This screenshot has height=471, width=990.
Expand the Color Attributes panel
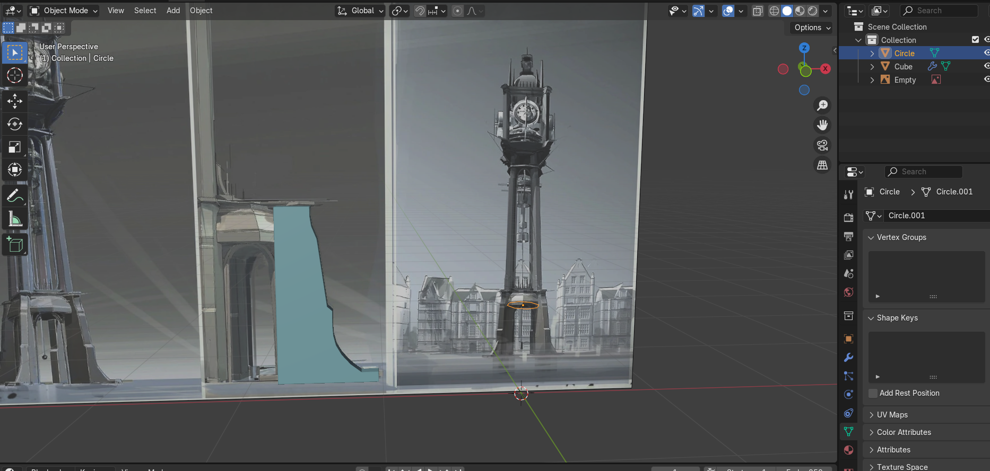coord(904,432)
